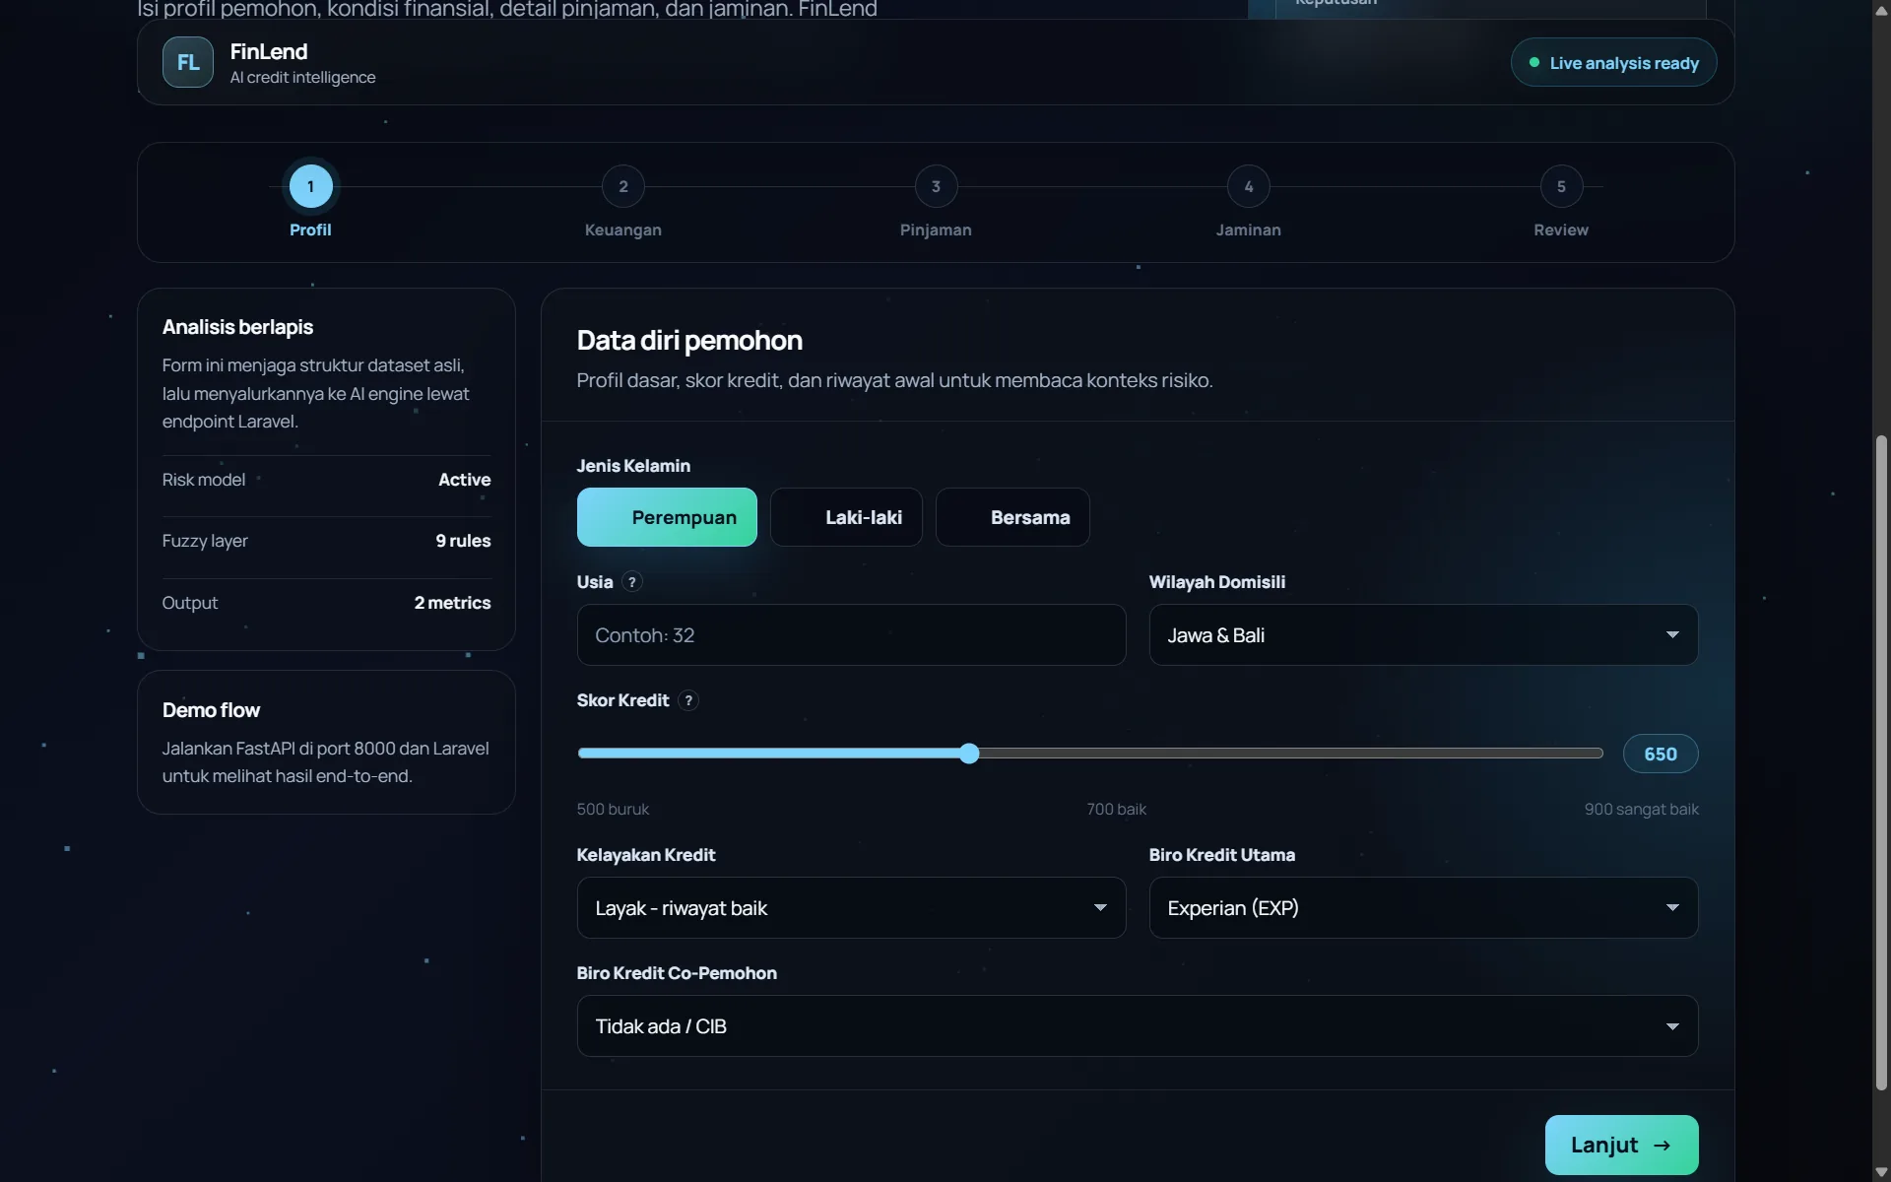
Task: Click the scrollbar down arrow
Action: pos(1881,1172)
